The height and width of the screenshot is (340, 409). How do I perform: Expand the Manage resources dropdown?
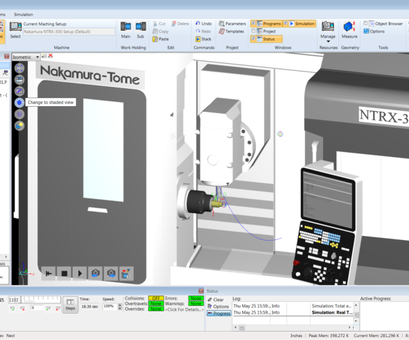click(x=328, y=41)
